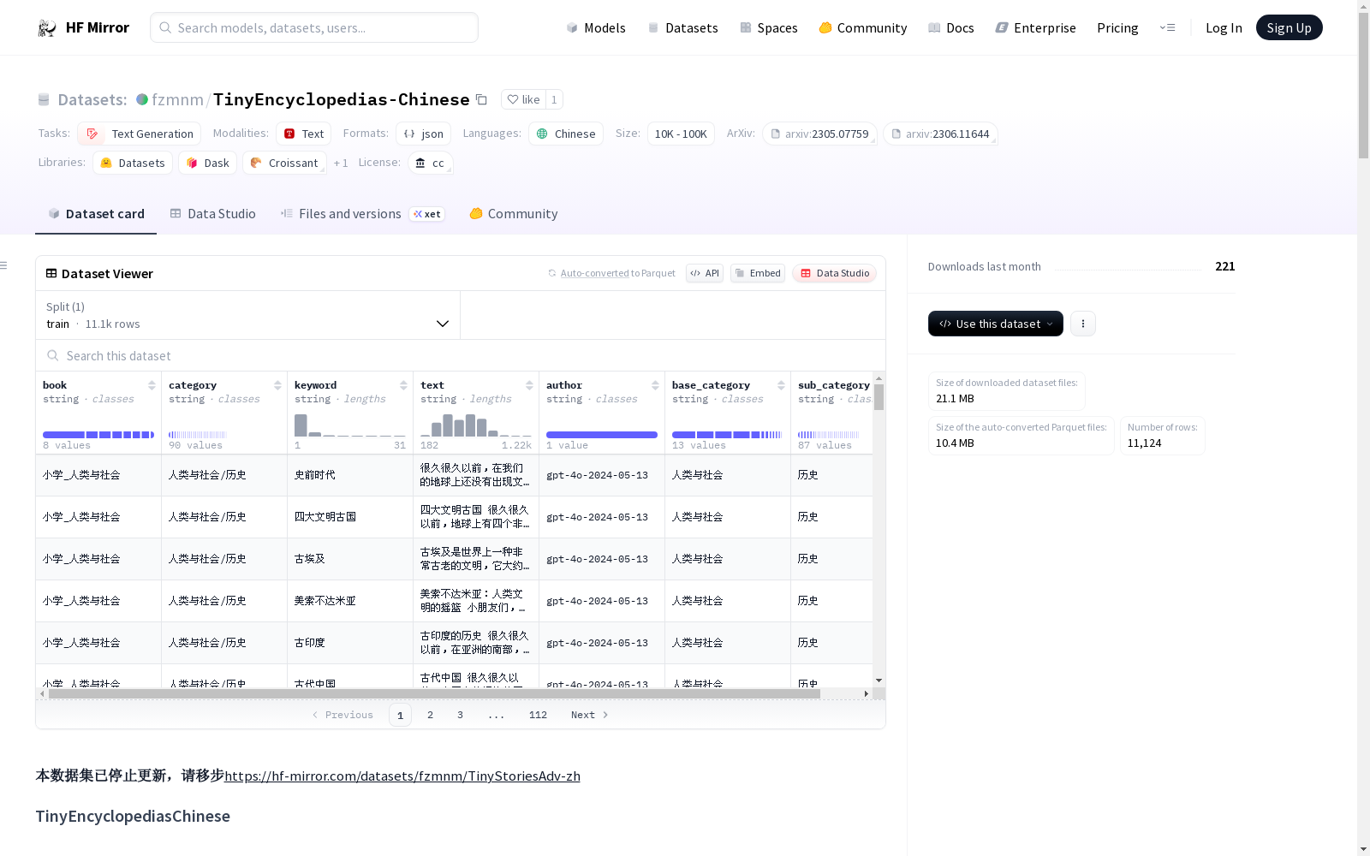Click the Text modality tag
This screenshot has height=856, width=1370.
(x=303, y=134)
